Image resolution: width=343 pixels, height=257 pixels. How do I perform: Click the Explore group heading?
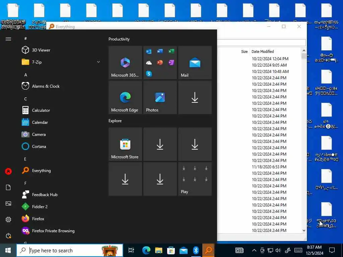[115, 120]
